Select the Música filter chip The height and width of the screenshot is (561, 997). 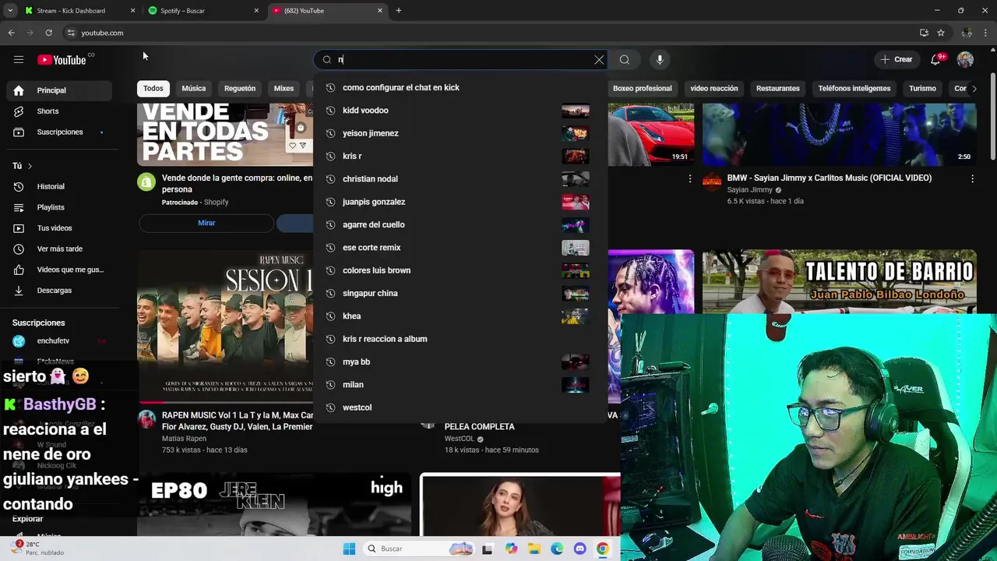(194, 89)
